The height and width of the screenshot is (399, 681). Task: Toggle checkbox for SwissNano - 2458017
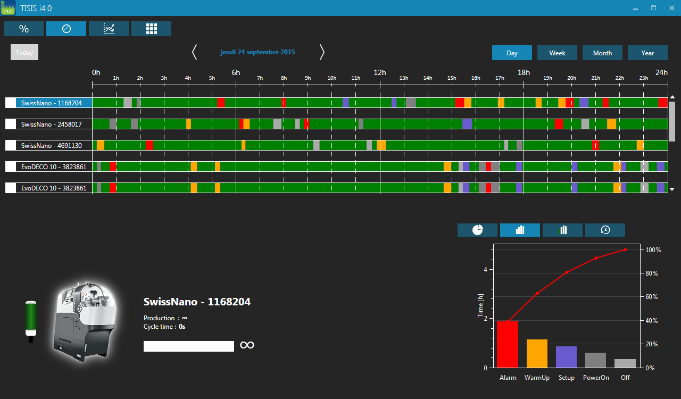(11, 124)
